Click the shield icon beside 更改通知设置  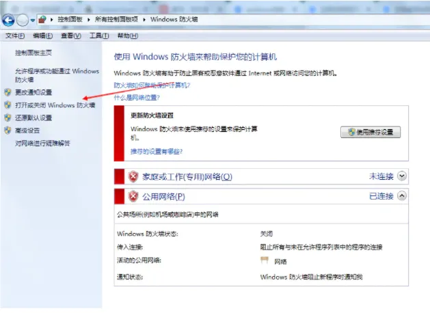click(8, 92)
